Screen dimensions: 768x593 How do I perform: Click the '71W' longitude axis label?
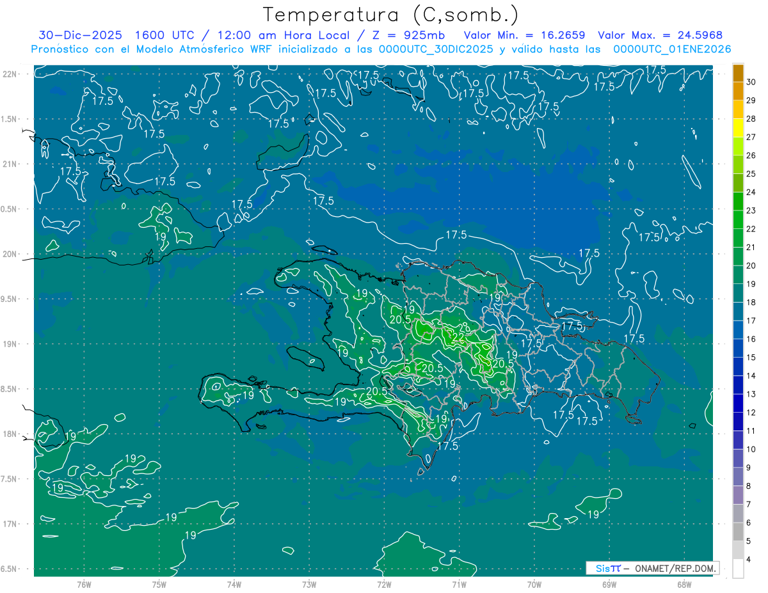tap(459, 584)
